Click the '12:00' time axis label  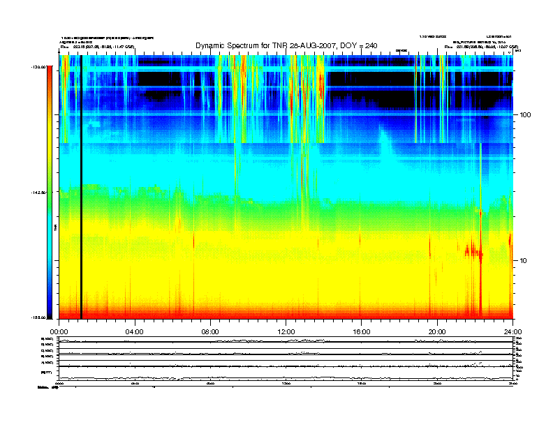tap(286, 332)
